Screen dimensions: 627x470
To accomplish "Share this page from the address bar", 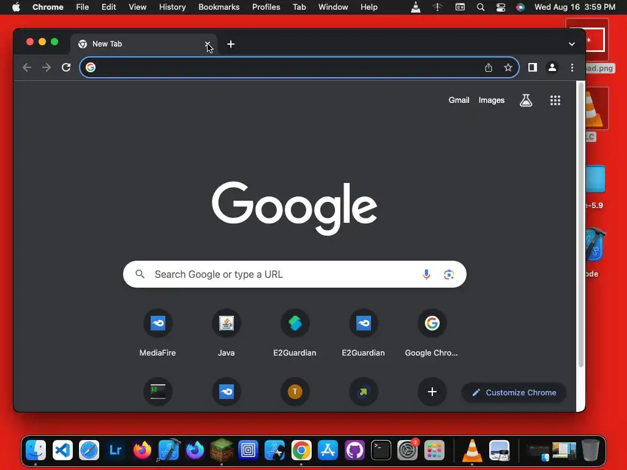I will click(488, 67).
